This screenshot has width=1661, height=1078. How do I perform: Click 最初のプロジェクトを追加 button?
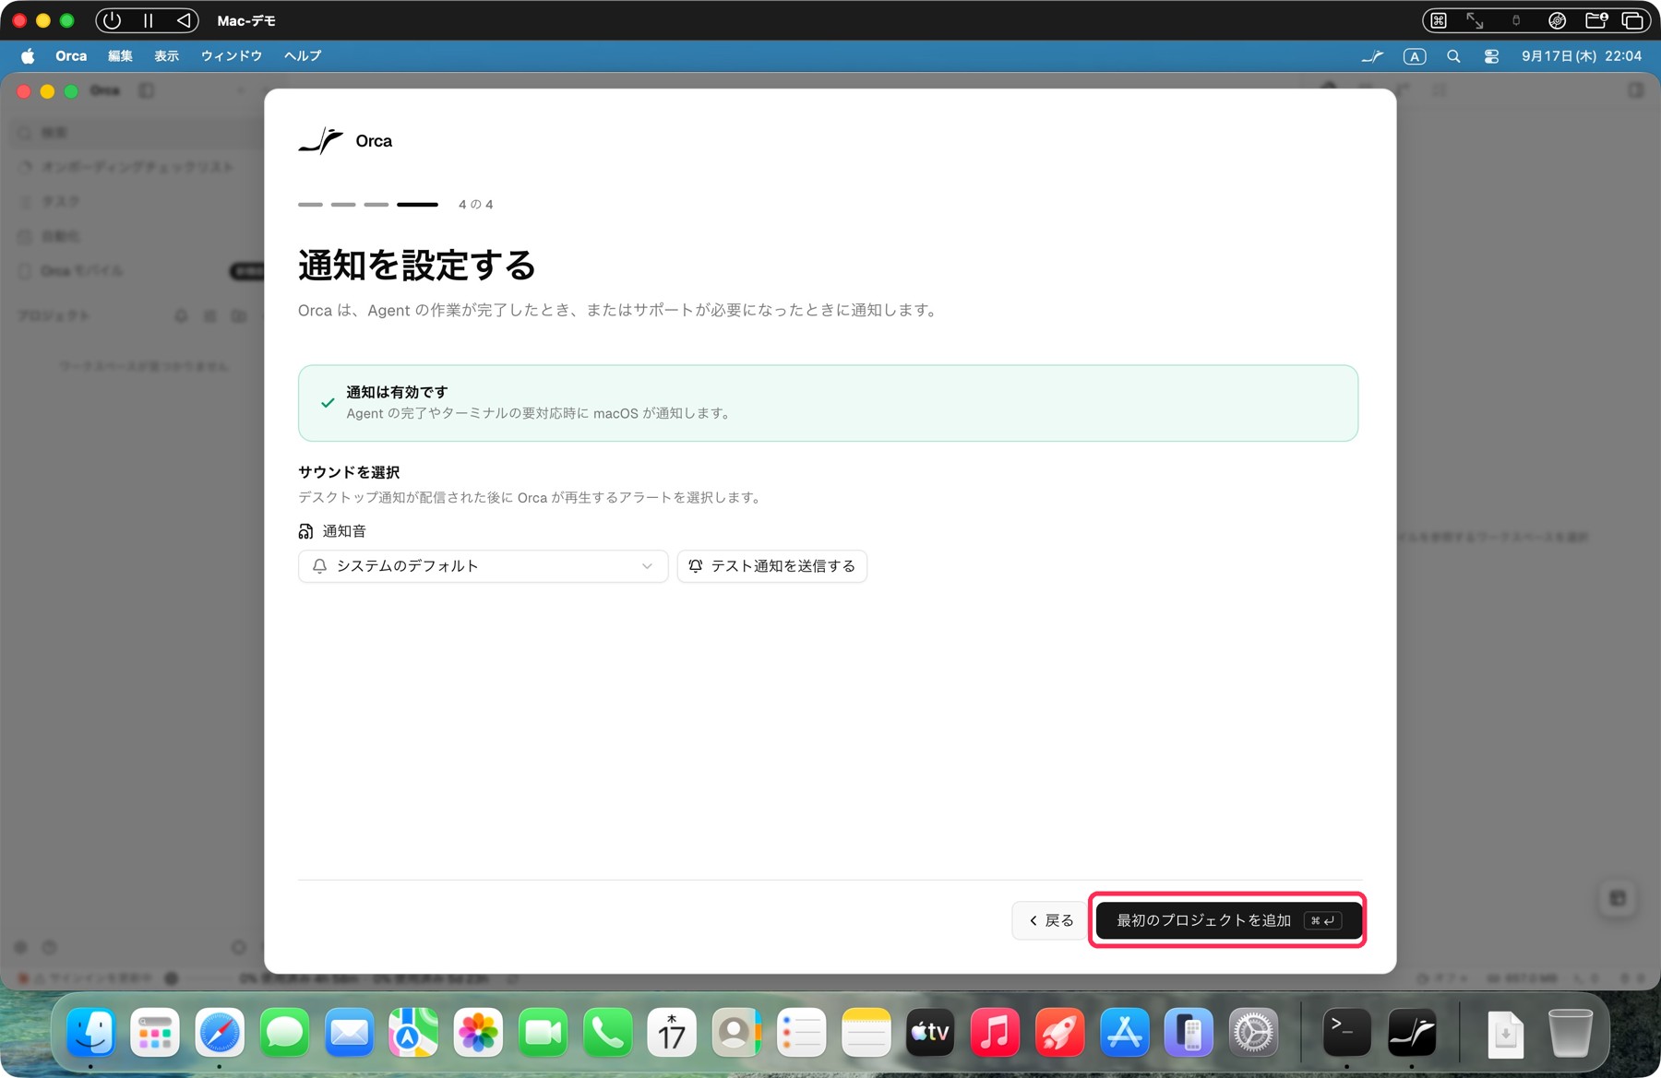1227,920
